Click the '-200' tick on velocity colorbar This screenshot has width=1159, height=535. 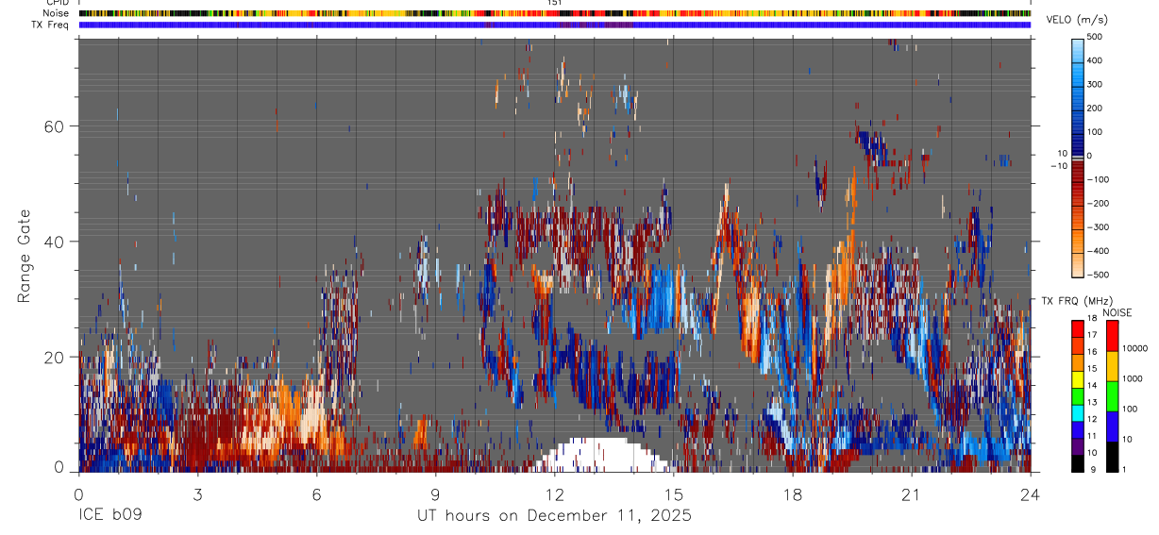point(1096,204)
